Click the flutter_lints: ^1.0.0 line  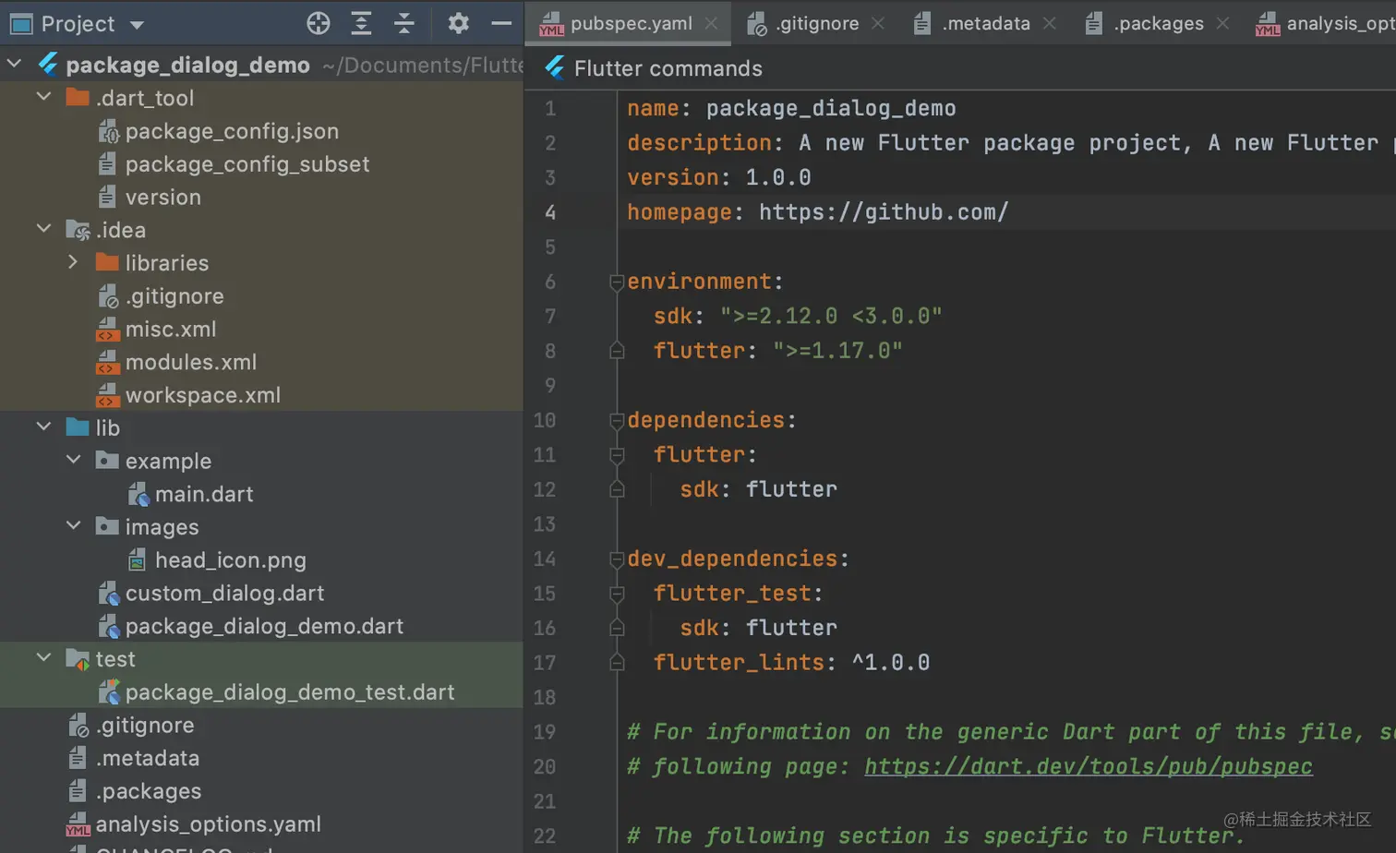tap(791, 663)
